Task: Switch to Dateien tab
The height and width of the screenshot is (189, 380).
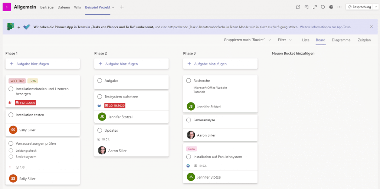Action: point(64,7)
